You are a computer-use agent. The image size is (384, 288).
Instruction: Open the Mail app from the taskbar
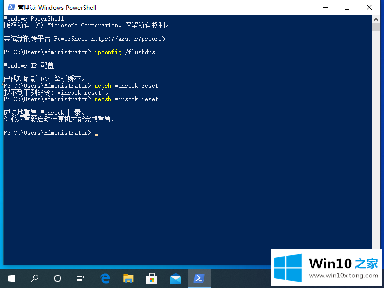point(176,278)
